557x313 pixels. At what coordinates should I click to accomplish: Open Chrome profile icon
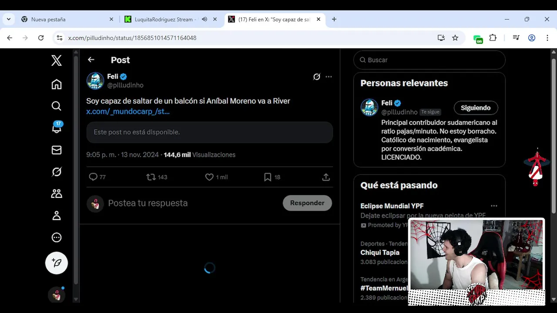[532, 38]
